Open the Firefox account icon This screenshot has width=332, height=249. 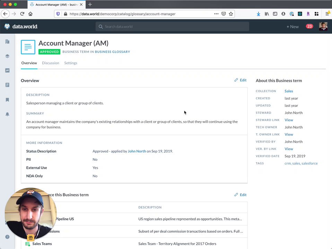[283, 14]
